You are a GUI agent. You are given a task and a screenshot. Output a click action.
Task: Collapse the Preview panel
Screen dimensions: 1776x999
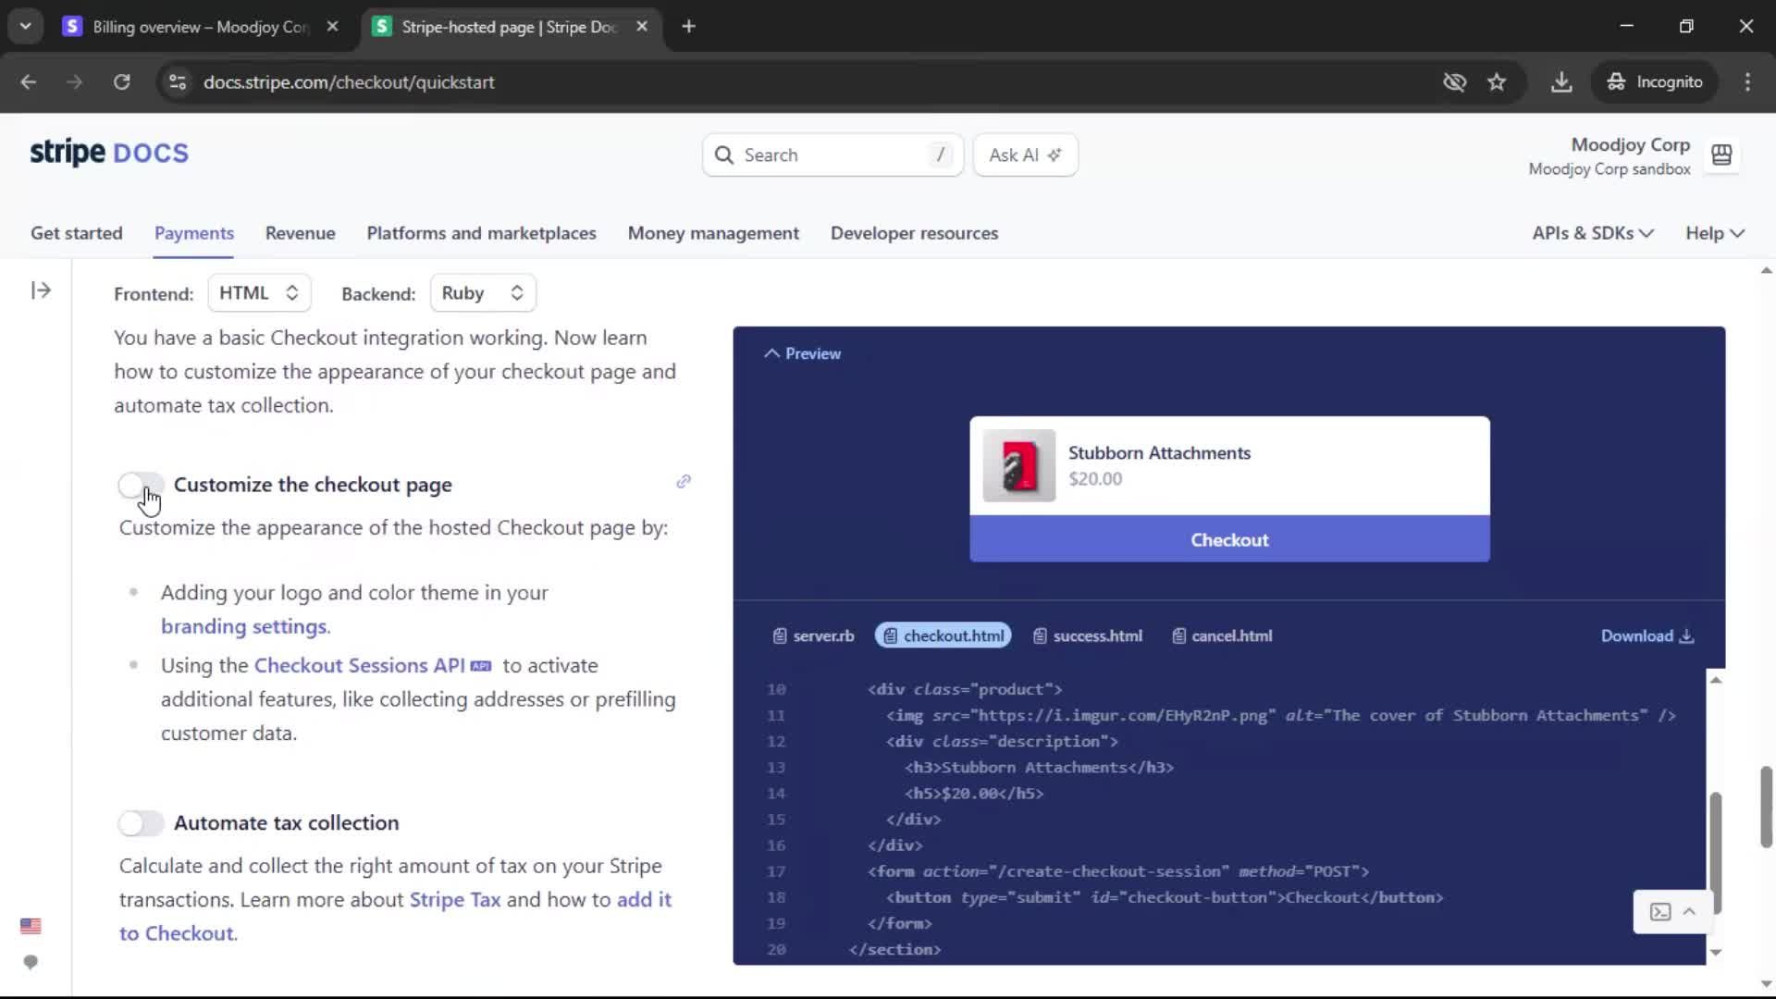tap(802, 353)
